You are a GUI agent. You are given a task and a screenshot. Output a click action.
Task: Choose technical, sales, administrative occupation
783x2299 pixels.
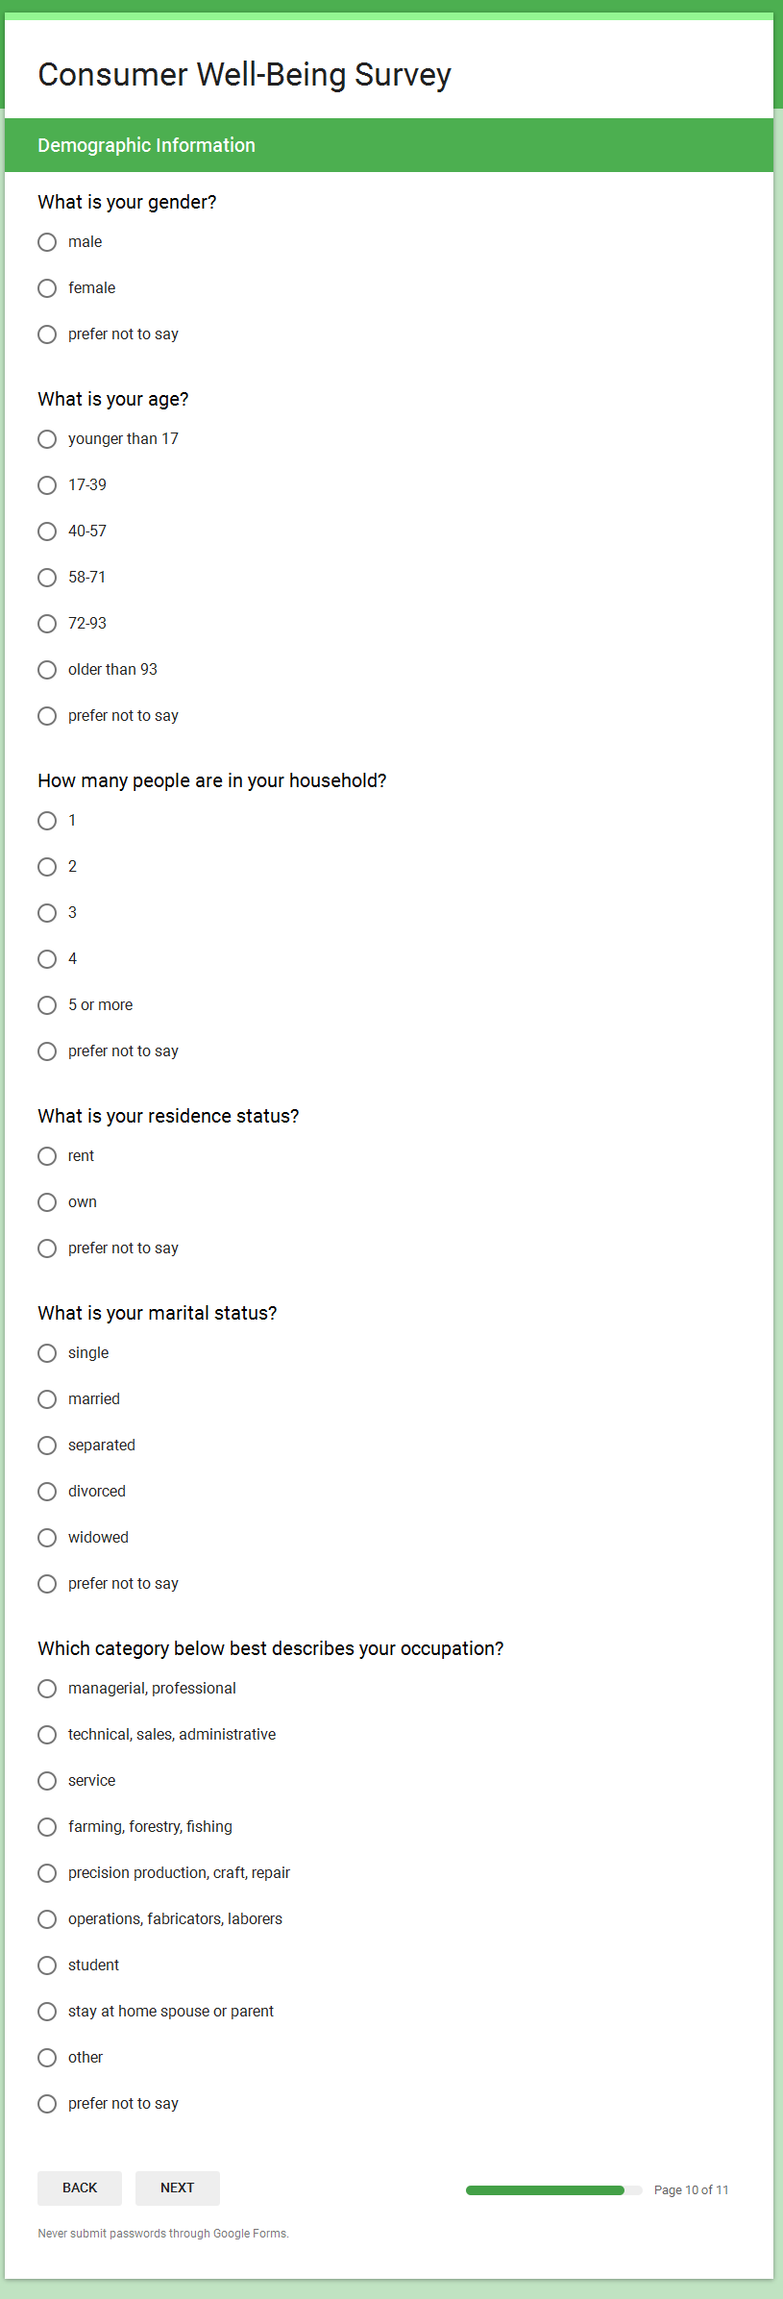point(47,1735)
